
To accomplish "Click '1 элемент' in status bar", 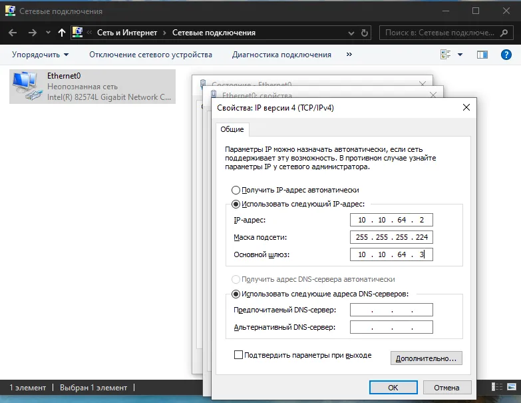I will [27, 388].
